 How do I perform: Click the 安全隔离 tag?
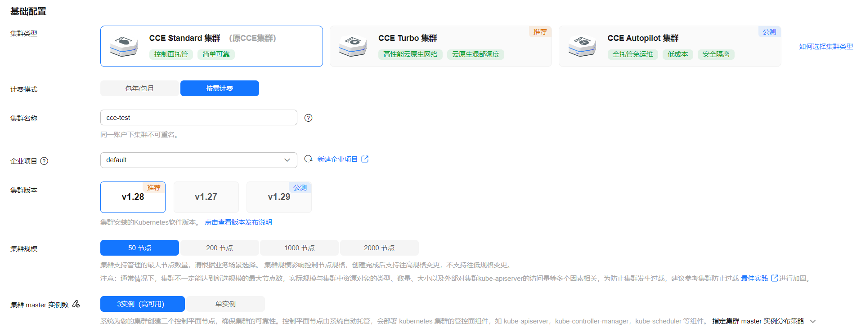[x=716, y=54]
